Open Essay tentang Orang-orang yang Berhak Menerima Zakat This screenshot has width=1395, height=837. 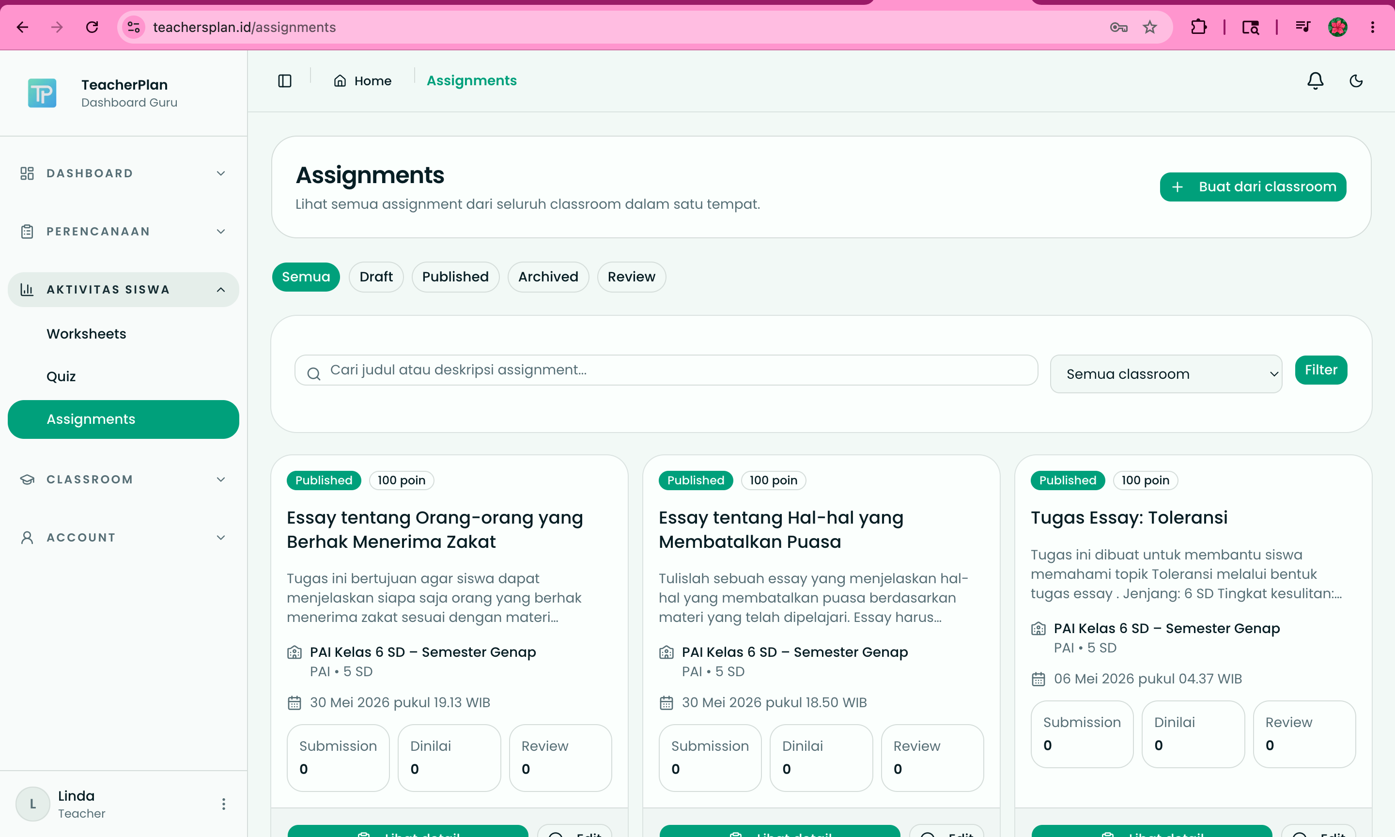click(x=435, y=529)
